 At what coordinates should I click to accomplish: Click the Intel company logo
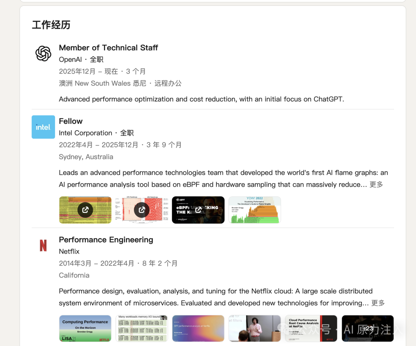click(43, 127)
